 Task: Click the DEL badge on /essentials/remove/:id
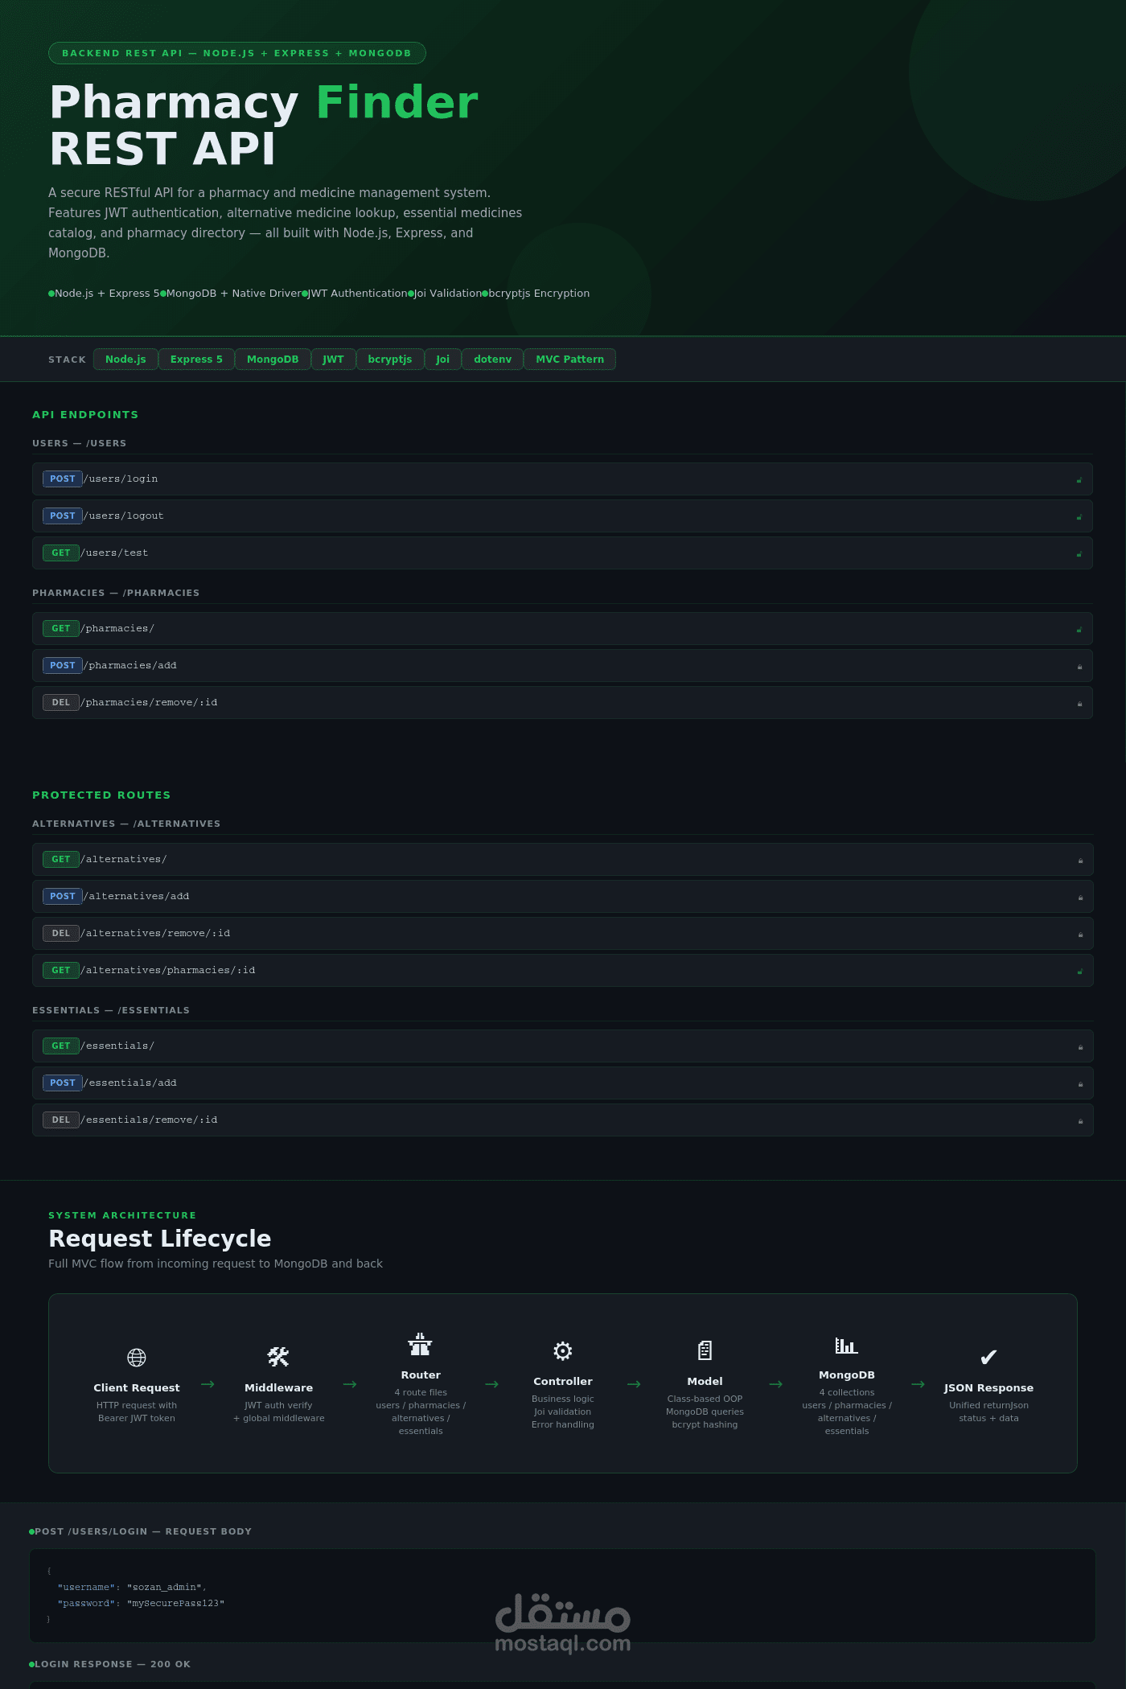click(x=61, y=1120)
